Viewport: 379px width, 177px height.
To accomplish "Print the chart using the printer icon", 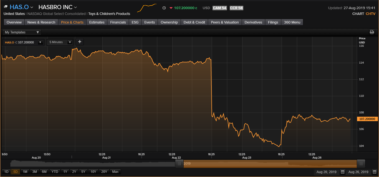I will 372,32.
